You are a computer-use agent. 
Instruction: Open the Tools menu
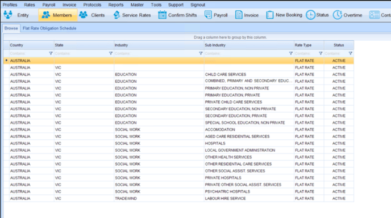(156, 5)
